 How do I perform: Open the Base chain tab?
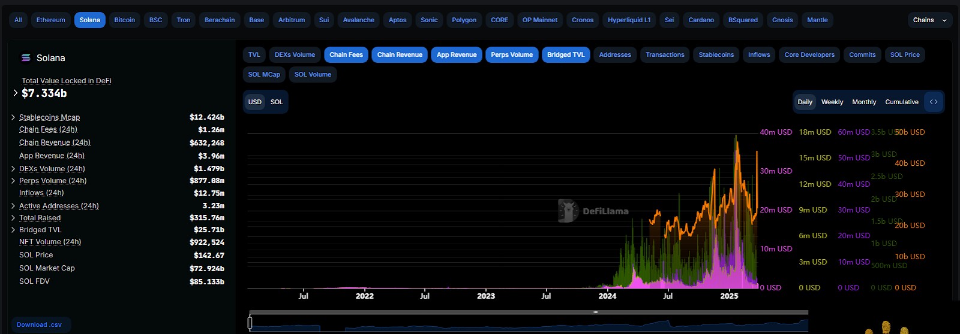(257, 20)
